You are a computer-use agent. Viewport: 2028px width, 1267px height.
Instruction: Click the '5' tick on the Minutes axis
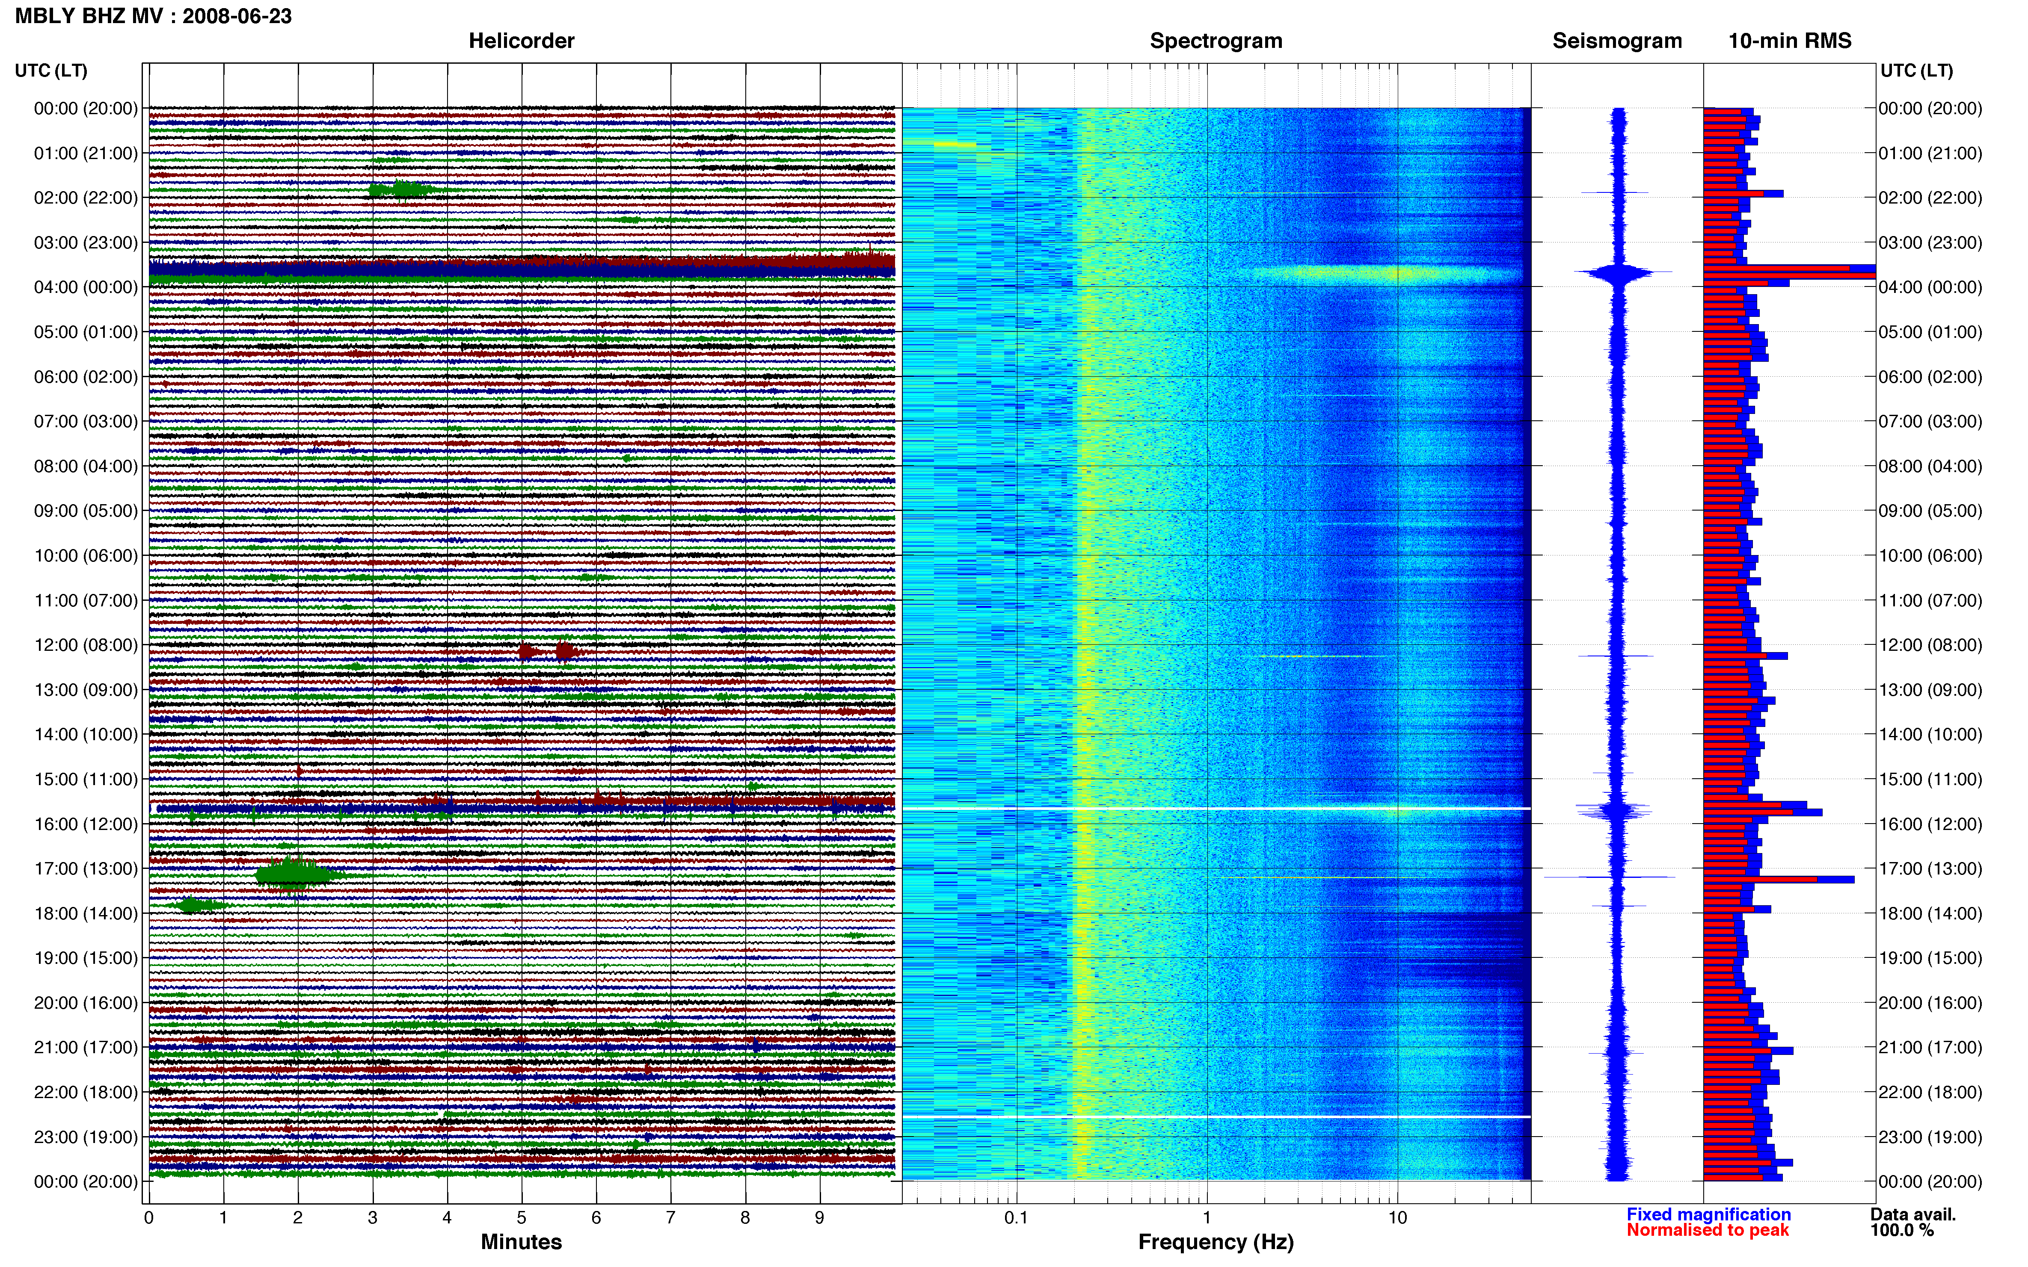click(x=522, y=1217)
